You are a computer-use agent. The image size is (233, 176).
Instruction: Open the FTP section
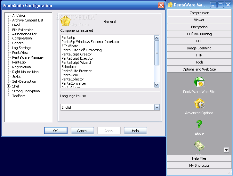click(x=199, y=55)
